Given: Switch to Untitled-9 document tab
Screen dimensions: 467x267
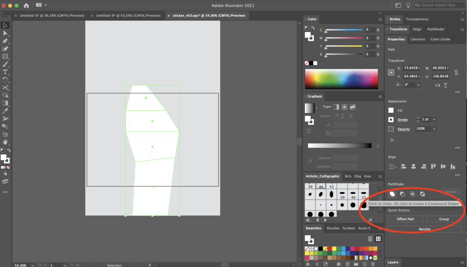Looking at the screenshot, I should [x=128, y=15].
